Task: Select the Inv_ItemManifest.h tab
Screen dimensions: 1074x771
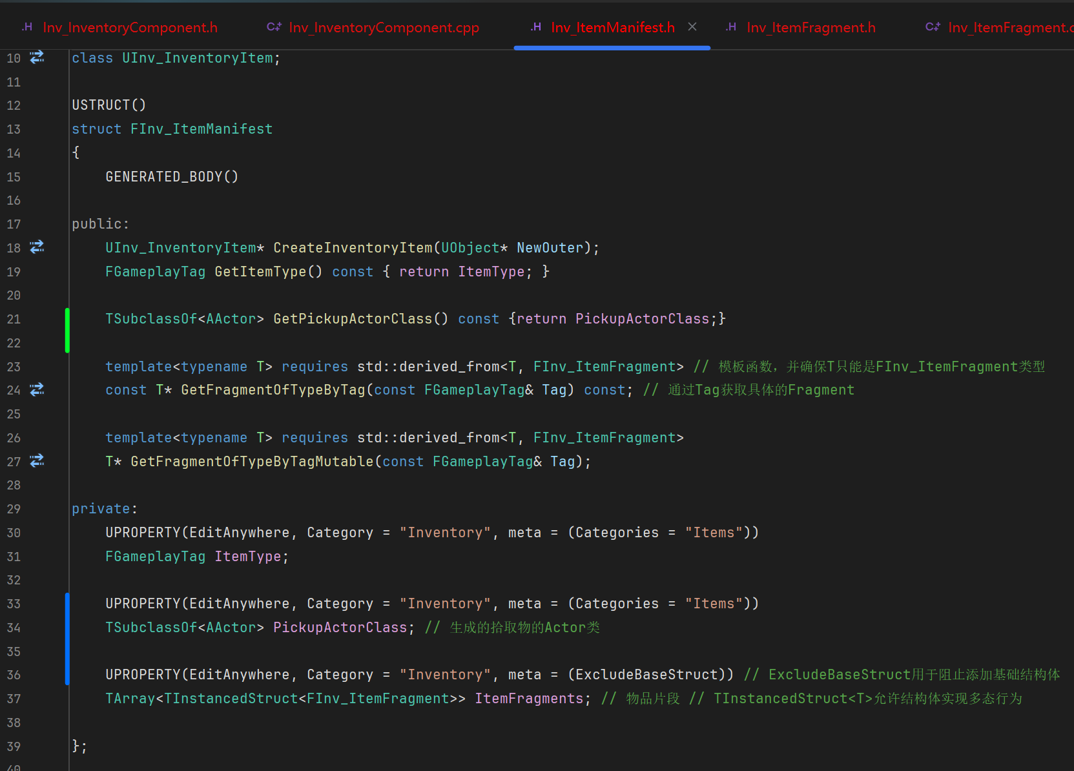Action: point(613,27)
